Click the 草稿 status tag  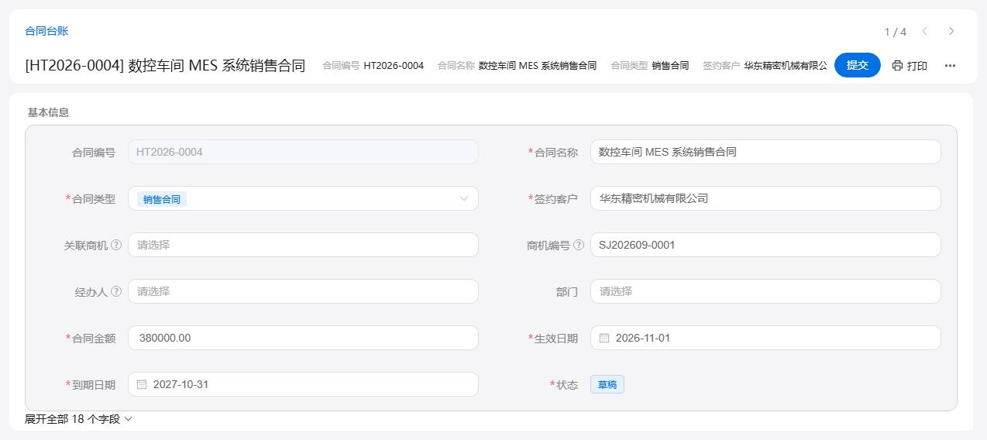click(607, 384)
